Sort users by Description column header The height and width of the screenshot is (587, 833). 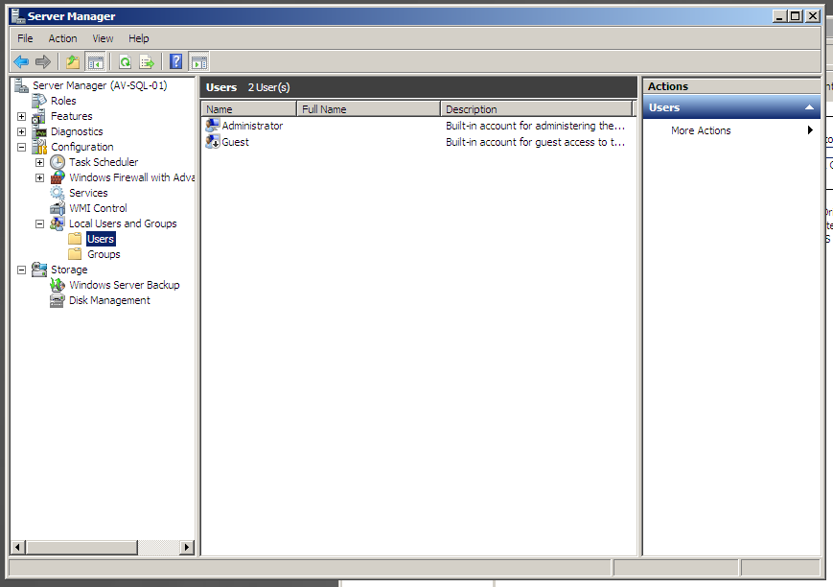[537, 109]
